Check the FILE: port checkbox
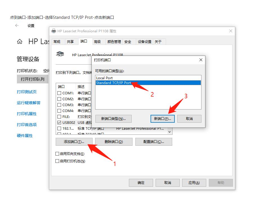This screenshot has height=203, width=260. click(59, 117)
